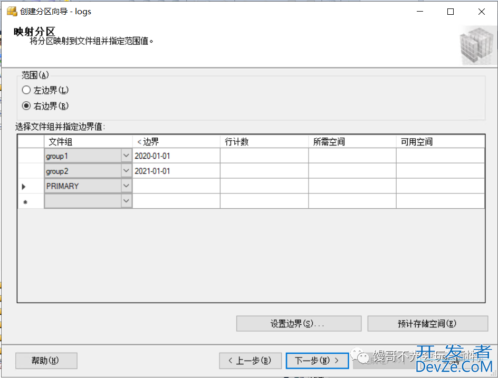Select the row header of group1 row

[x=31, y=156]
